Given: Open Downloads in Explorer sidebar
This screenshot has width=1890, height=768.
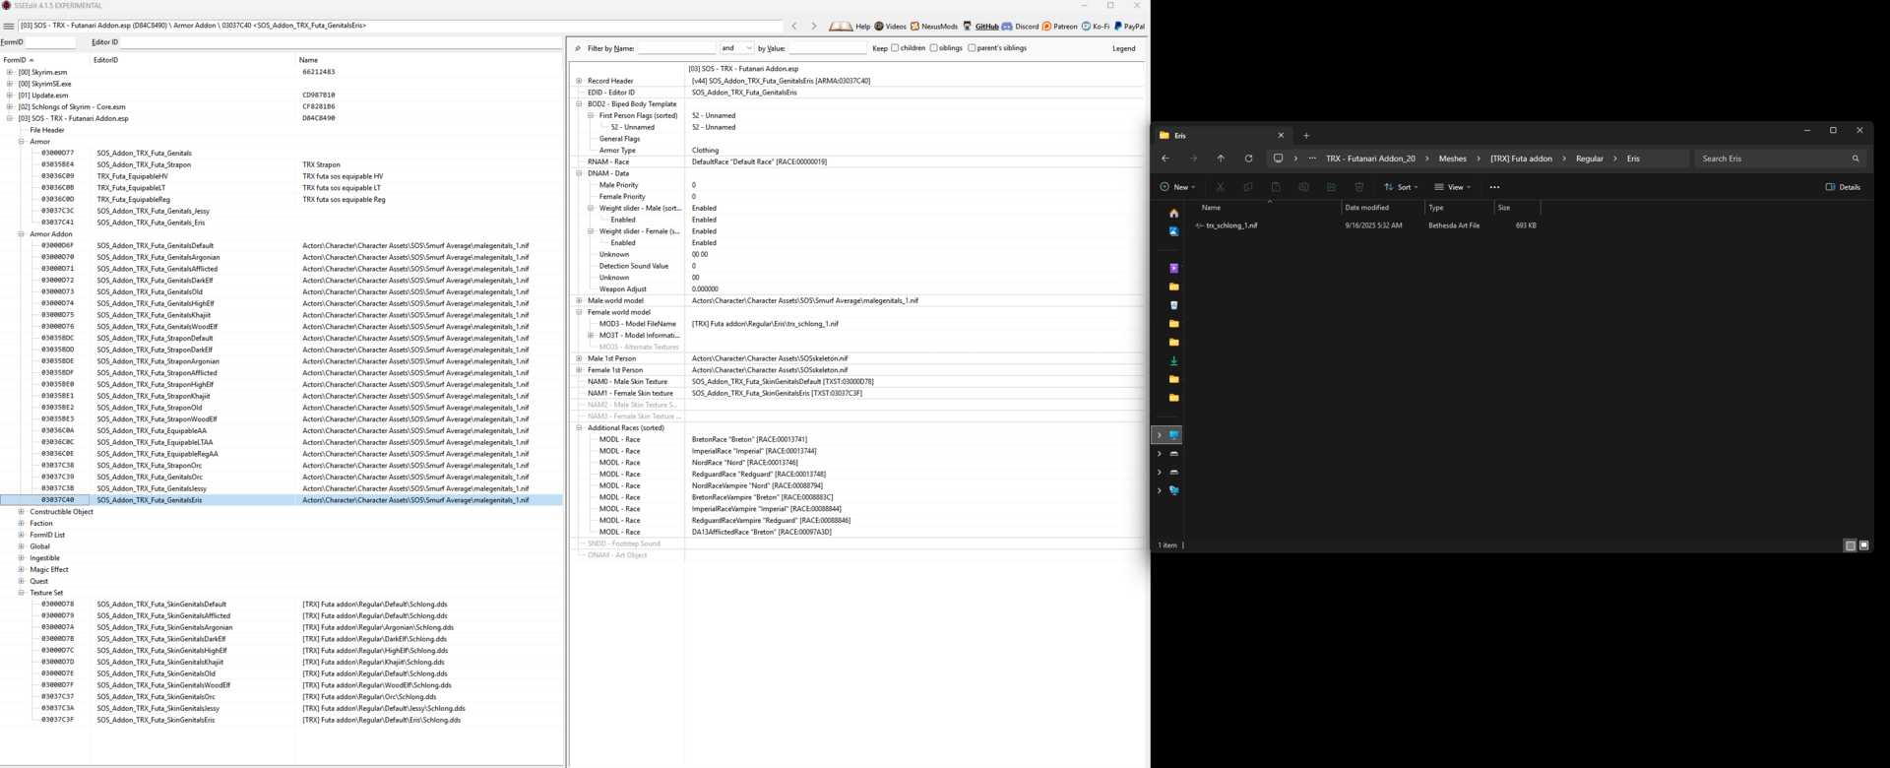Looking at the screenshot, I should pyautogui.click(x=1173, y=360).
